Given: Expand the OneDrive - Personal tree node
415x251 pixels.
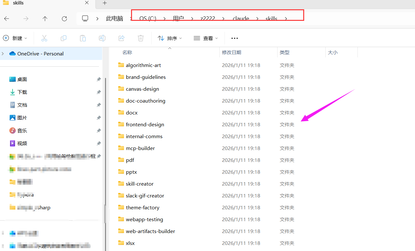Looking at the screenshot, I should click(x=3, y=54).
